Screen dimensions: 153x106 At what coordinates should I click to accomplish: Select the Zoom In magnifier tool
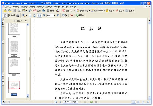click(x=24, y=15)
